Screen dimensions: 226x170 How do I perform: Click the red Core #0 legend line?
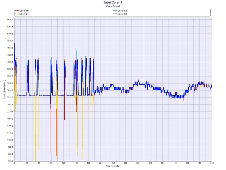pos(17,11)
